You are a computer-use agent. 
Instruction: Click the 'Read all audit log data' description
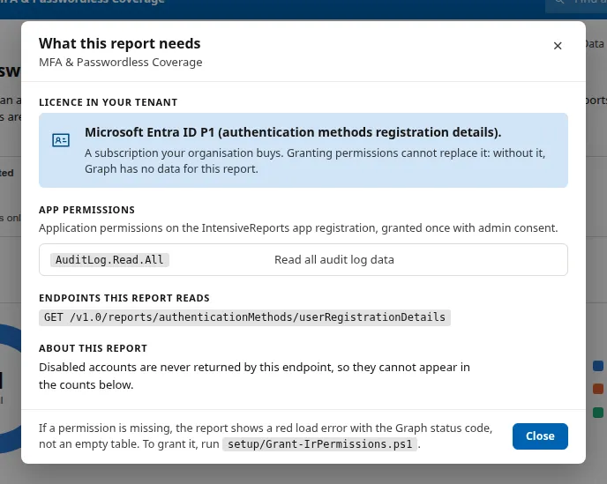pyautogui.click(x=334, y=259)
